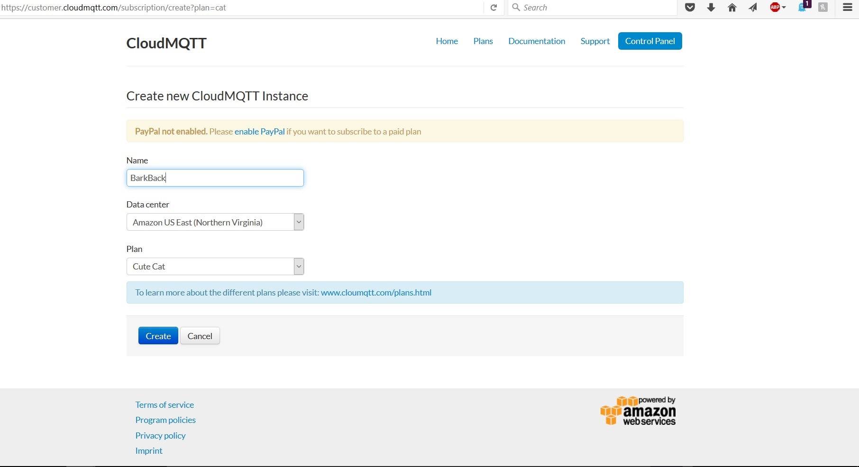Click the Control Panel button

(650, 41)
